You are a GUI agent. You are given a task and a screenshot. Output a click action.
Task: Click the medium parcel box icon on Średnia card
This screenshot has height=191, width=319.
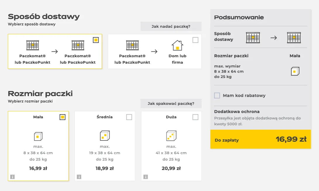click(105, 136)
